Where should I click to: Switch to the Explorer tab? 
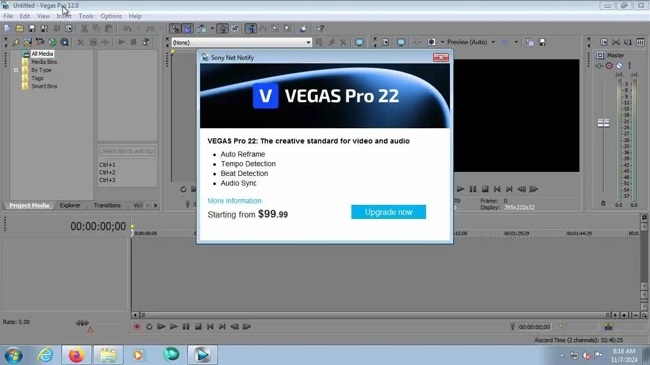point(70,205)
